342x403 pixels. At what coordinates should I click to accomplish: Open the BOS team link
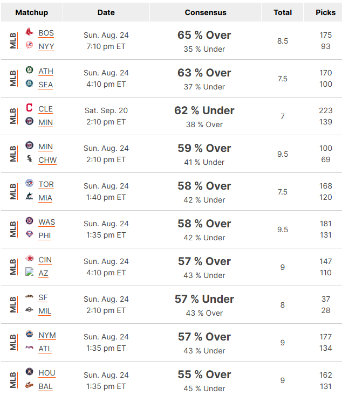point(46,33)
